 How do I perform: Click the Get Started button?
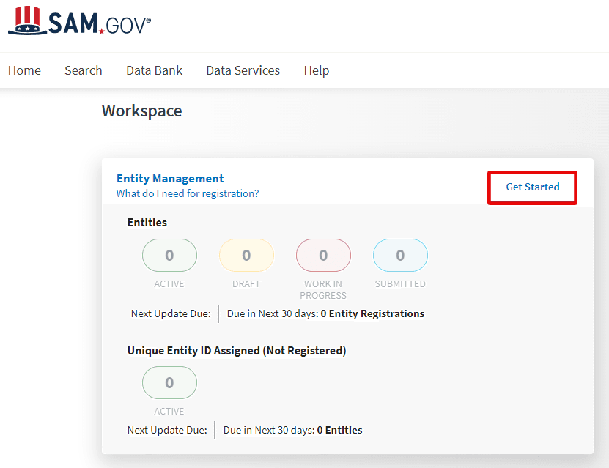[532, 187]
